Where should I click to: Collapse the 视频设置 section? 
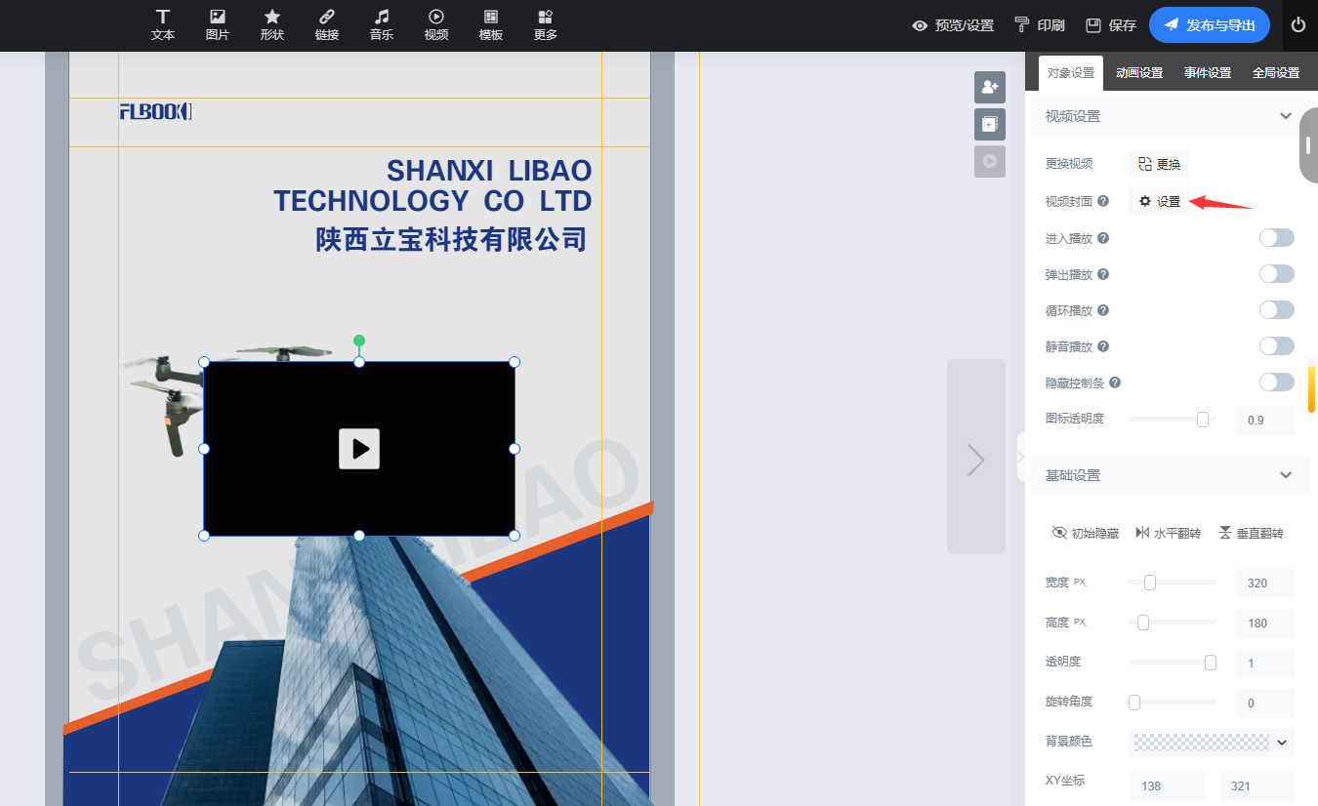[1285, 116]
